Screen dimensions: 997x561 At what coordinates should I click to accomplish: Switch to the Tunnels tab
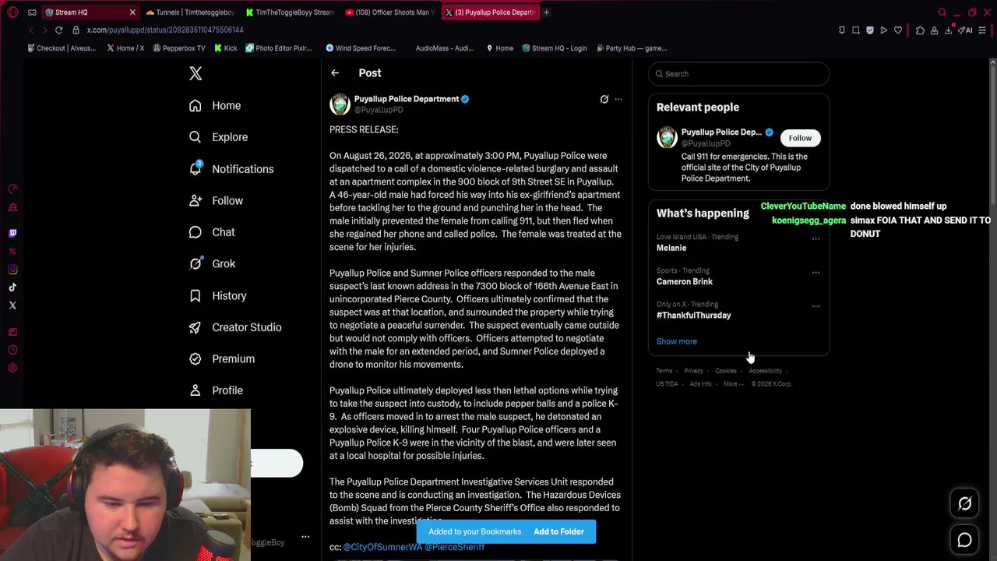[189, 12]
